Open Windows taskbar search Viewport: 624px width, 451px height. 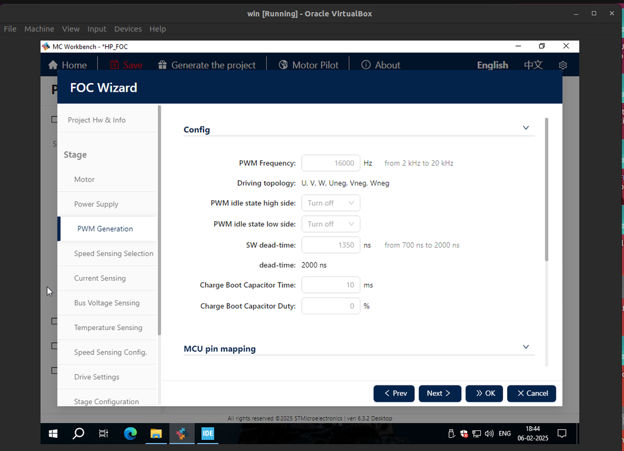point(78,434)
